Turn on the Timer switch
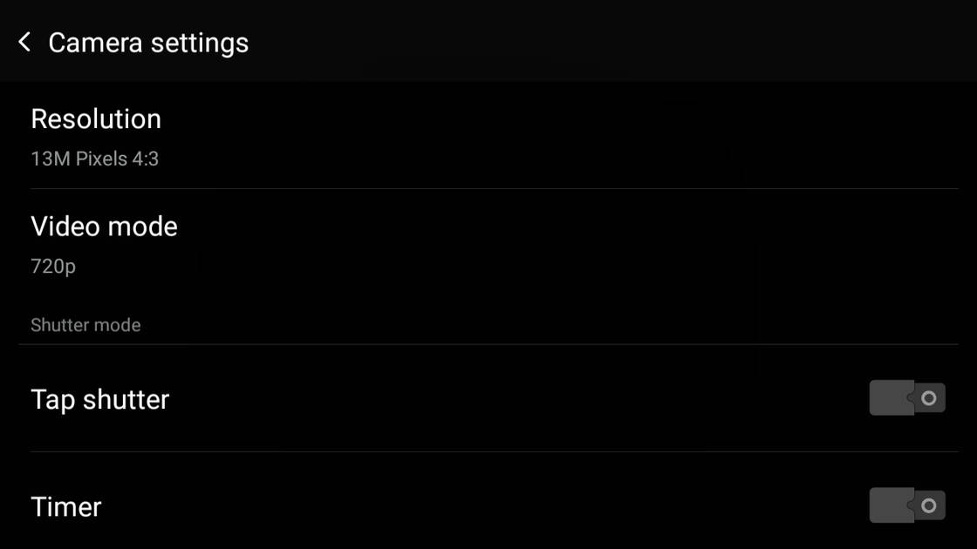977x549 pixels. [907, 505]
